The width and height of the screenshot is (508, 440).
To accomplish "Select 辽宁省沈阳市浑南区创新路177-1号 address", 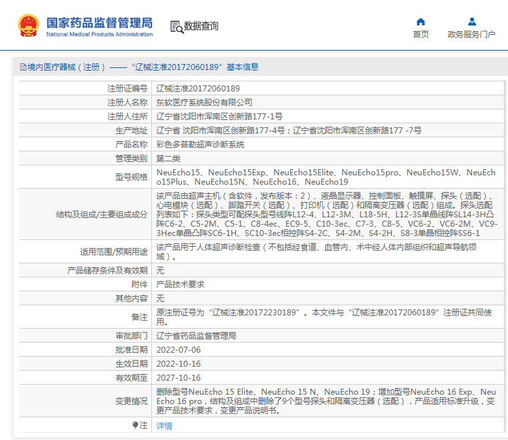I will tap(219, 116).
